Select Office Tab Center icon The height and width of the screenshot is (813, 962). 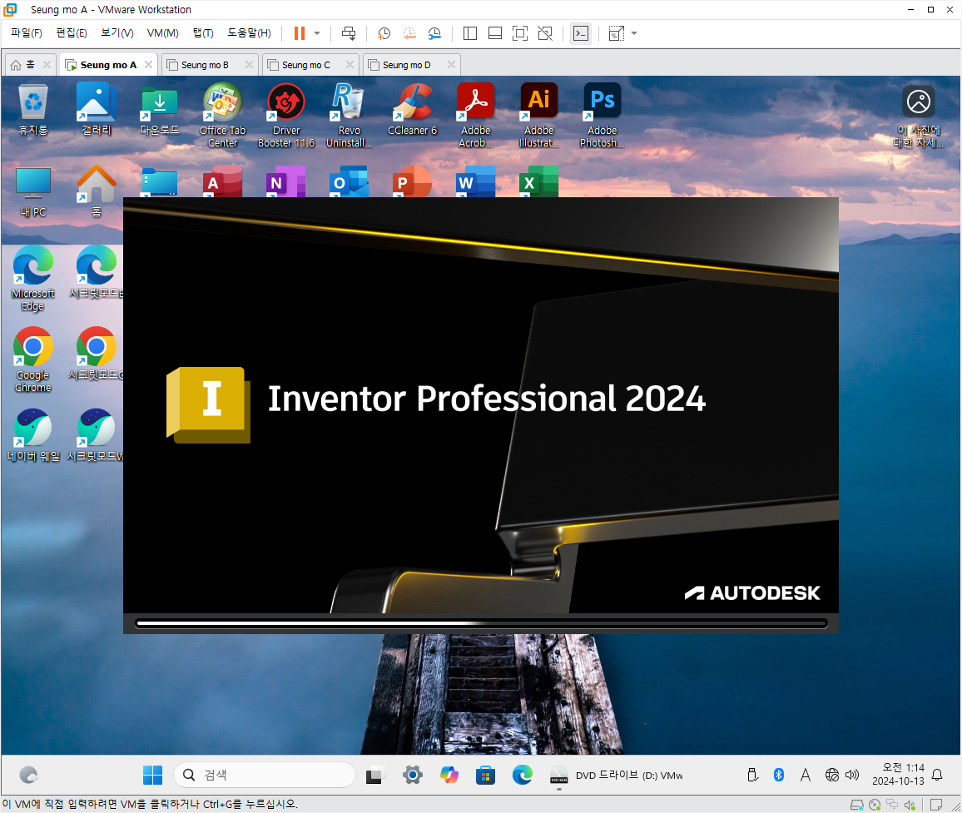pos(223,116)
